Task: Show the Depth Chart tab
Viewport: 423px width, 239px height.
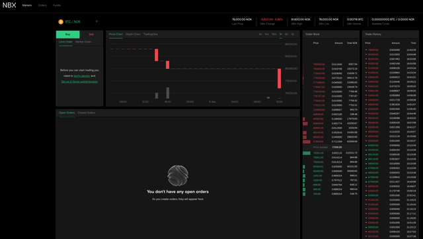Action: 133,34
